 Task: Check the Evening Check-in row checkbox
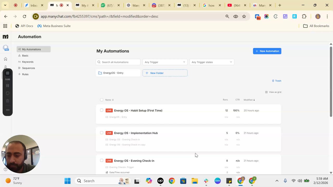101,161
